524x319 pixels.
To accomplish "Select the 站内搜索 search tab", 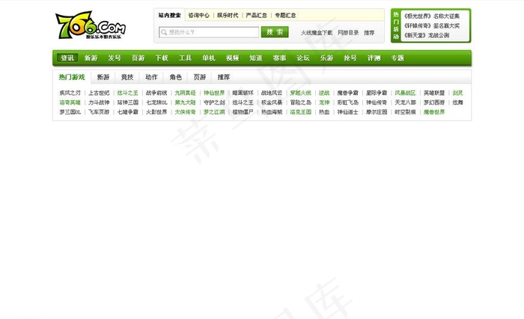I will [x=169, y=16].
